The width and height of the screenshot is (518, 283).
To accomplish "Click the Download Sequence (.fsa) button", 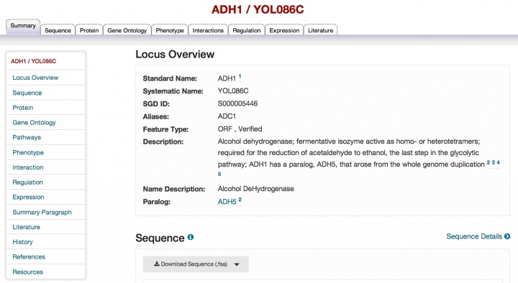I will coord(196,264).
